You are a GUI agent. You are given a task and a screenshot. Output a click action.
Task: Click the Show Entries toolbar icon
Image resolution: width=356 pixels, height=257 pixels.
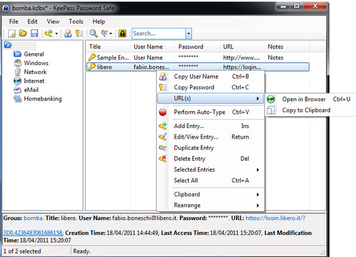coord(104,34)
